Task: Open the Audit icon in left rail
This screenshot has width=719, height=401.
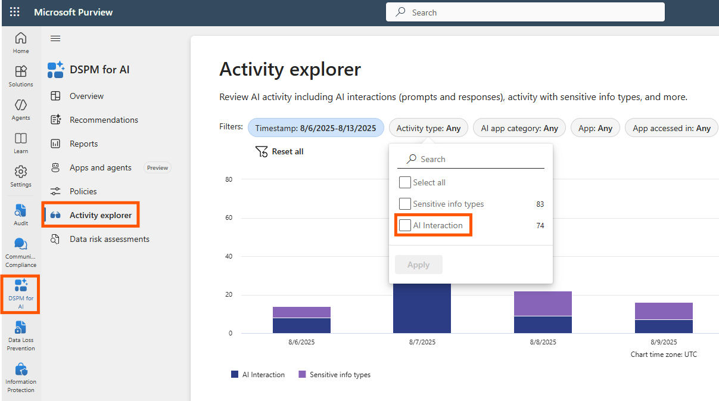Action: pos(21,210)
